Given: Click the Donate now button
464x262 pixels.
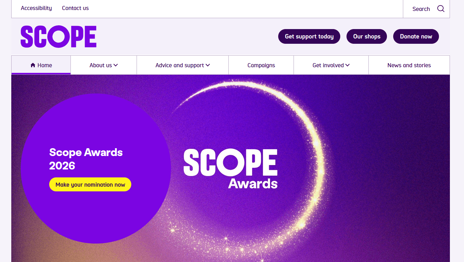Looking at the screenshot, I should click(416, 36).
